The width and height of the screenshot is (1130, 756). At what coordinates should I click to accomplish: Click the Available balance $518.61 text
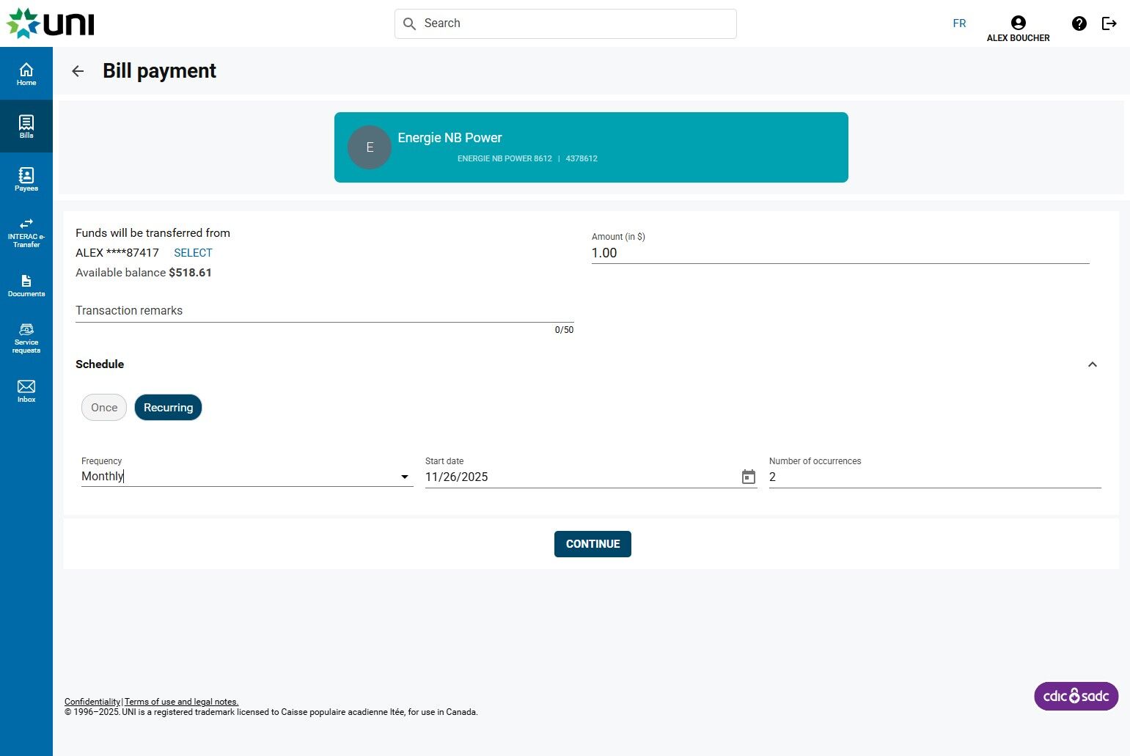144,273
